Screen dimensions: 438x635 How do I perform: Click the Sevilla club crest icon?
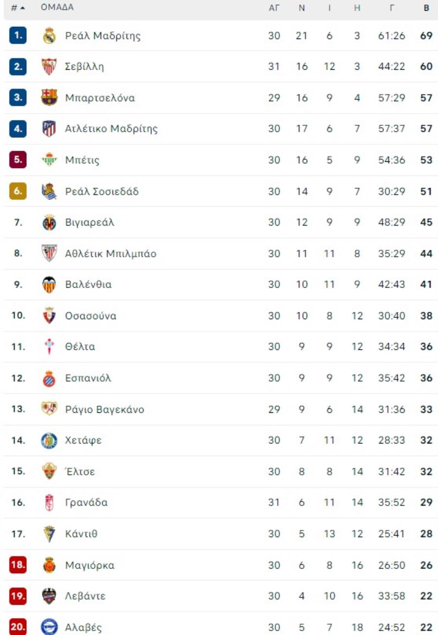coord(49,67)
